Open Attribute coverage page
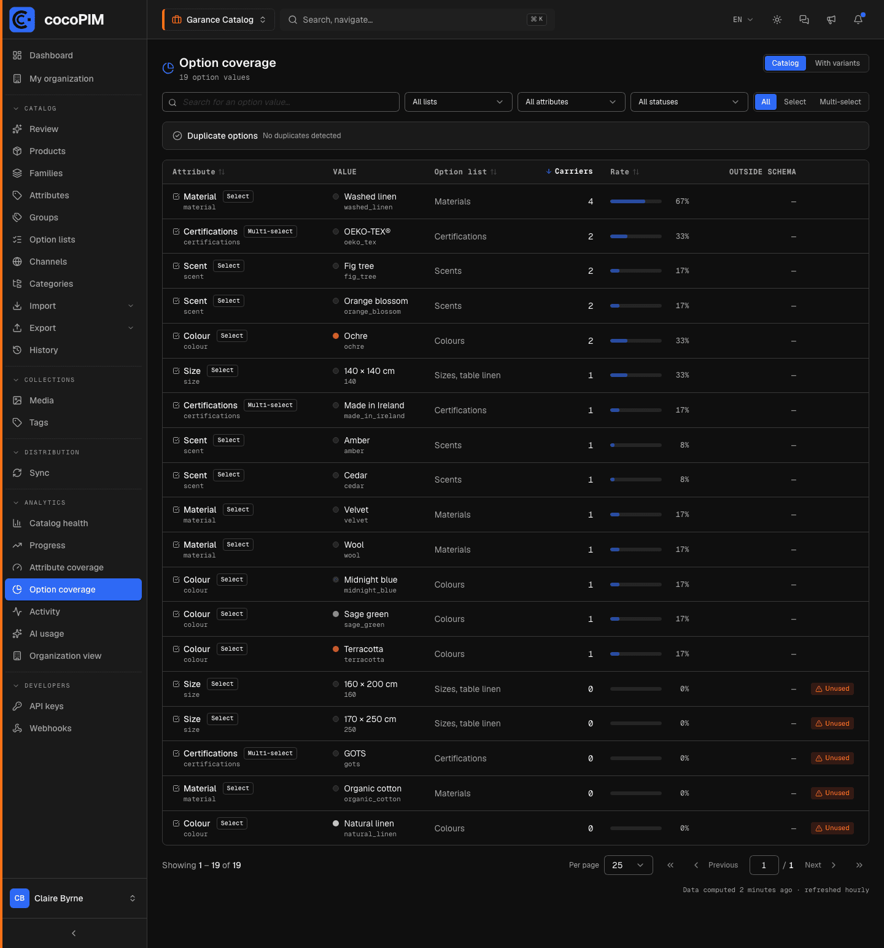 (x=73, y=567)
